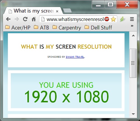Open Adblock Plus ABP icon
140x121 pixels.
coord(107,19)
